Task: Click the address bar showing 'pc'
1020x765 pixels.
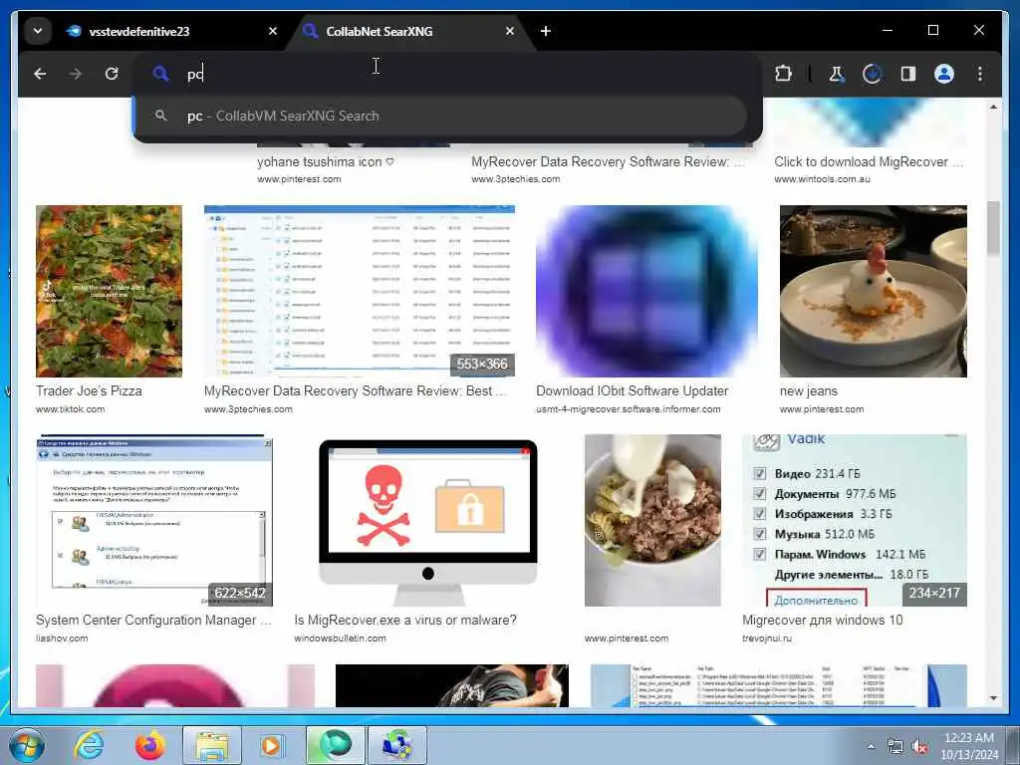Action: pyautogui.click(x=447, y=74)
